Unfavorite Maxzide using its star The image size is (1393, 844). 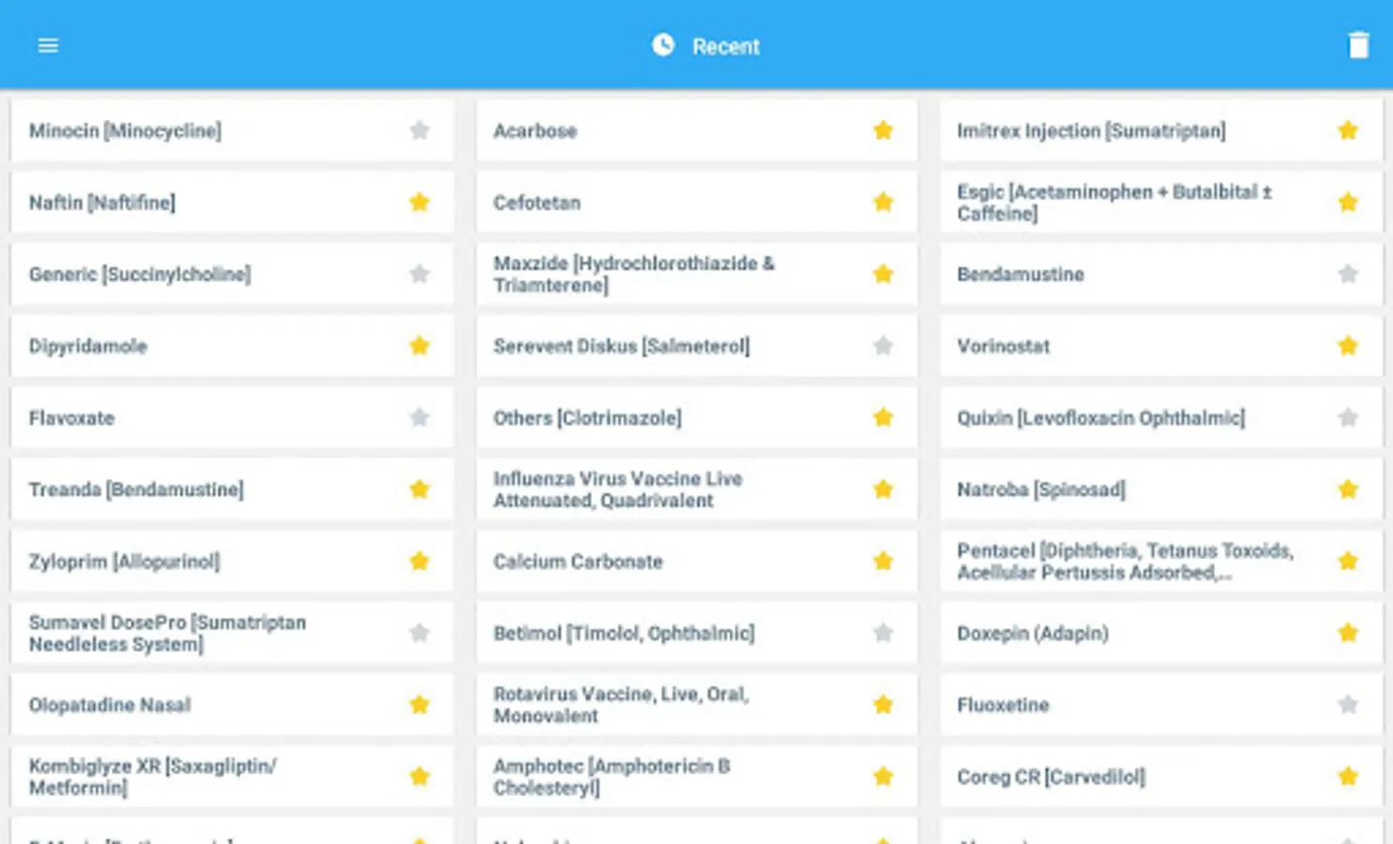883,274
